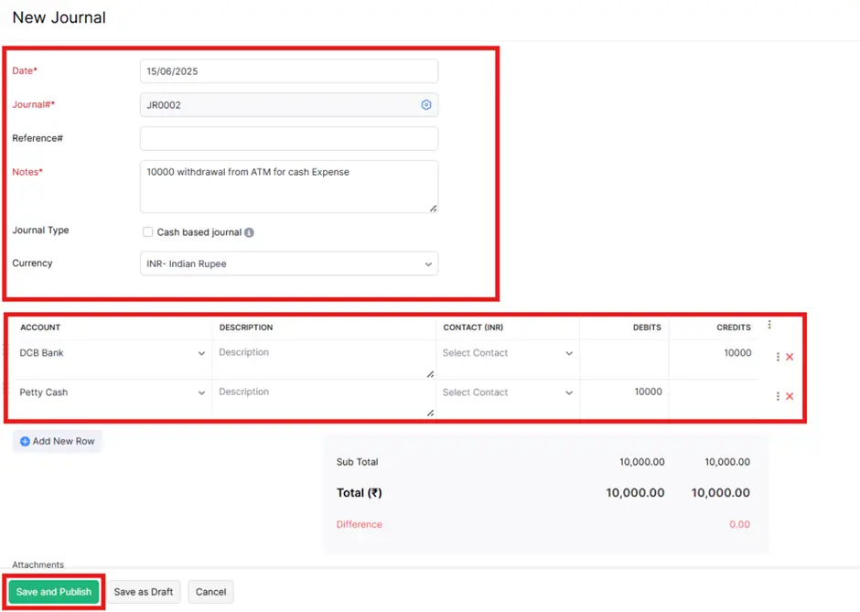This screenshot has width=860, height=612.
Task: Expand the Currency dropdown
Action: pos(289,263)
